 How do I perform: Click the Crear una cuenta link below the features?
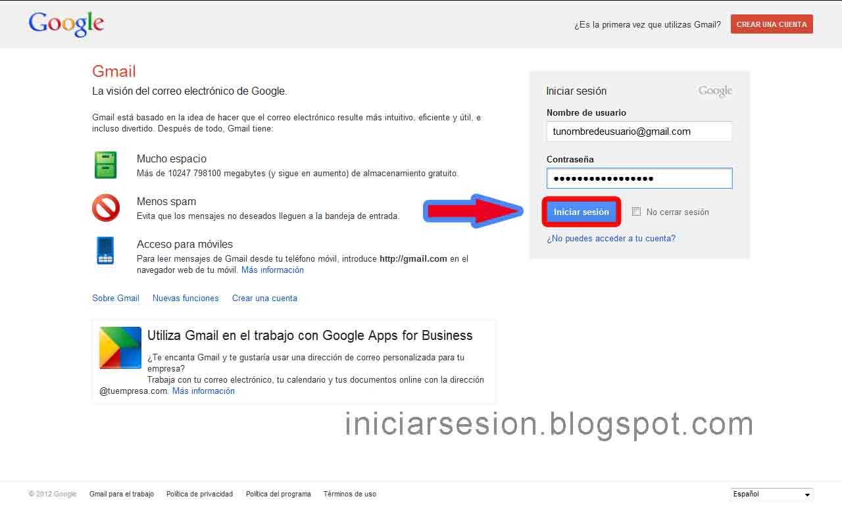tap(264, 298)
